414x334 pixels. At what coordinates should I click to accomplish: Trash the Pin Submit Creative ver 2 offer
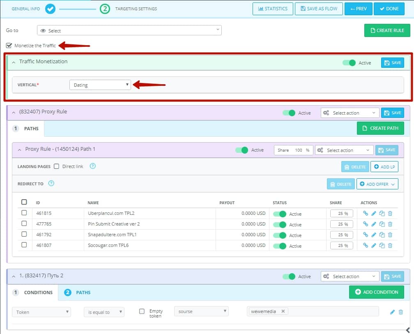[x=390, y=224]
